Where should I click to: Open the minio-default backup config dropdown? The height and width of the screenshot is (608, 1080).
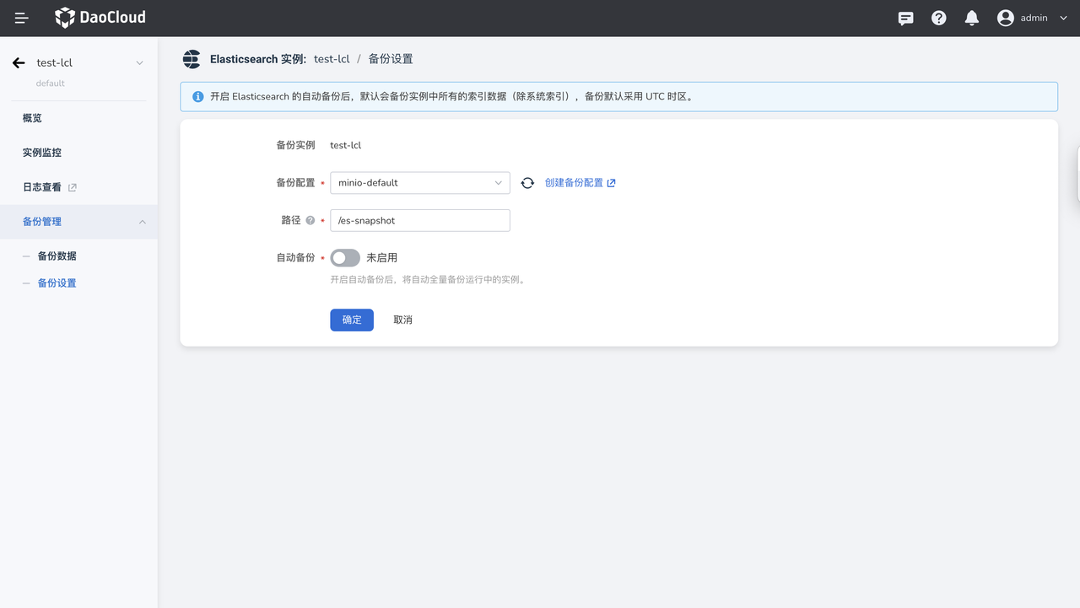click(x=419, y=183)
